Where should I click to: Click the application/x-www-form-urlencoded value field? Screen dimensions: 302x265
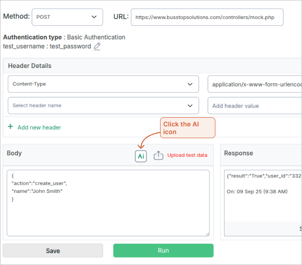(254, 84)
